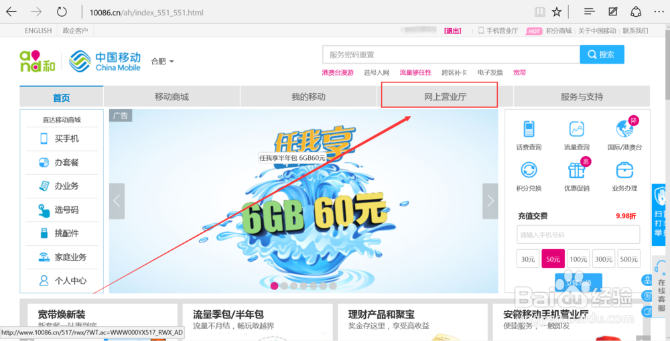
Task: Click the last carousel indicator dot
Action: [333, 286]
